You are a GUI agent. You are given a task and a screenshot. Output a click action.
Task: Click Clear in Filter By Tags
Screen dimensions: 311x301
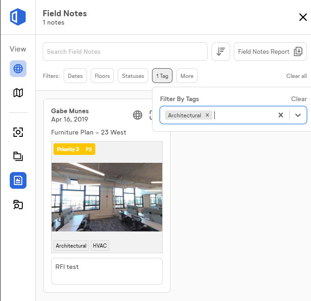299,99
